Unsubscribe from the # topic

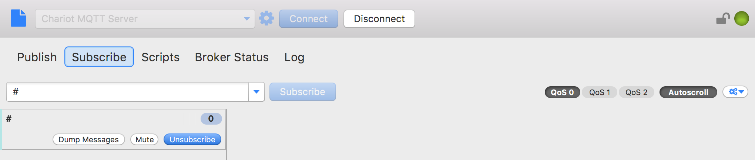[192, 139]
